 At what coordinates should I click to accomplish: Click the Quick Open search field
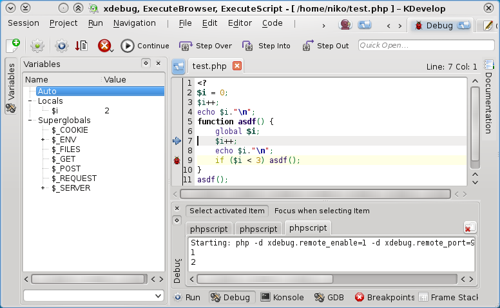point(426,45)
